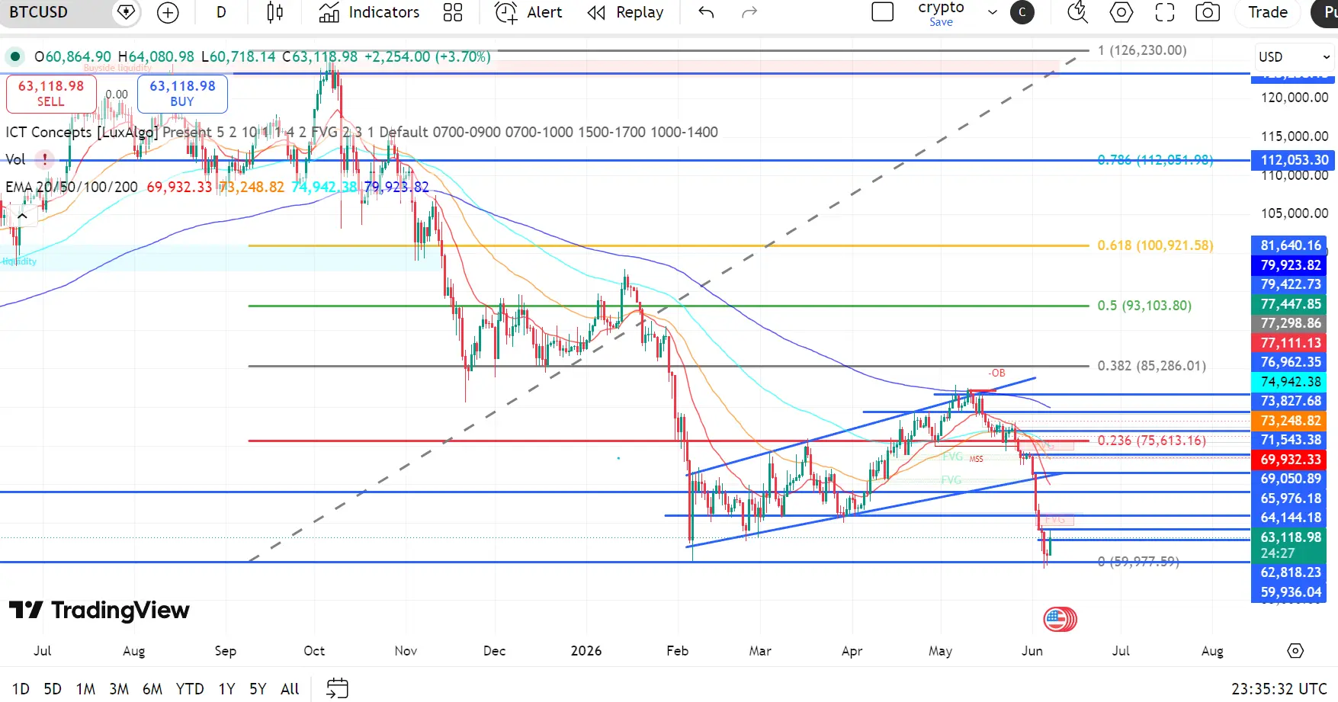Click the cyan 74,942.38 EMA price label

[x=1290, y=382]
